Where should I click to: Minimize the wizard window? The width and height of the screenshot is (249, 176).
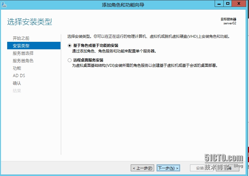(219, 4)
